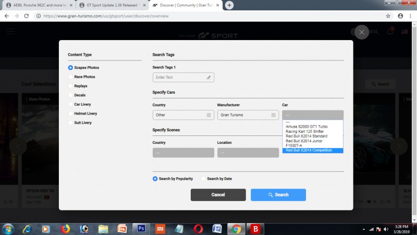Select the blank --- option in car list

tap(313, 122)
